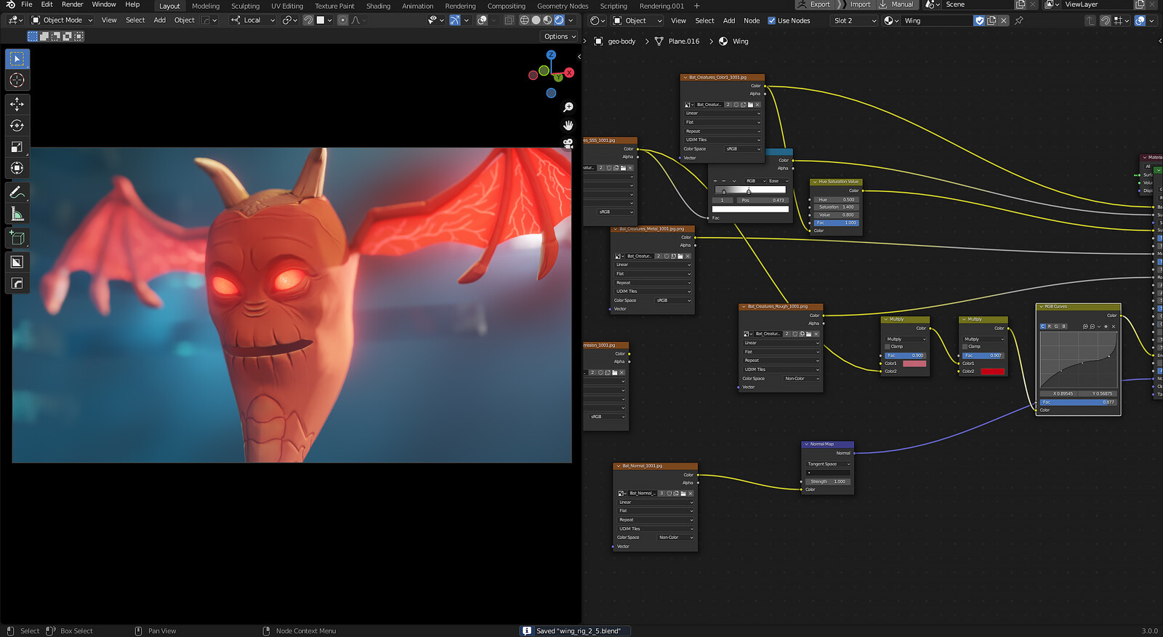Screen dimensions: 1163x637
Task: Click the Scene name field
Action: pyautogui.click(x=976, y=4)
